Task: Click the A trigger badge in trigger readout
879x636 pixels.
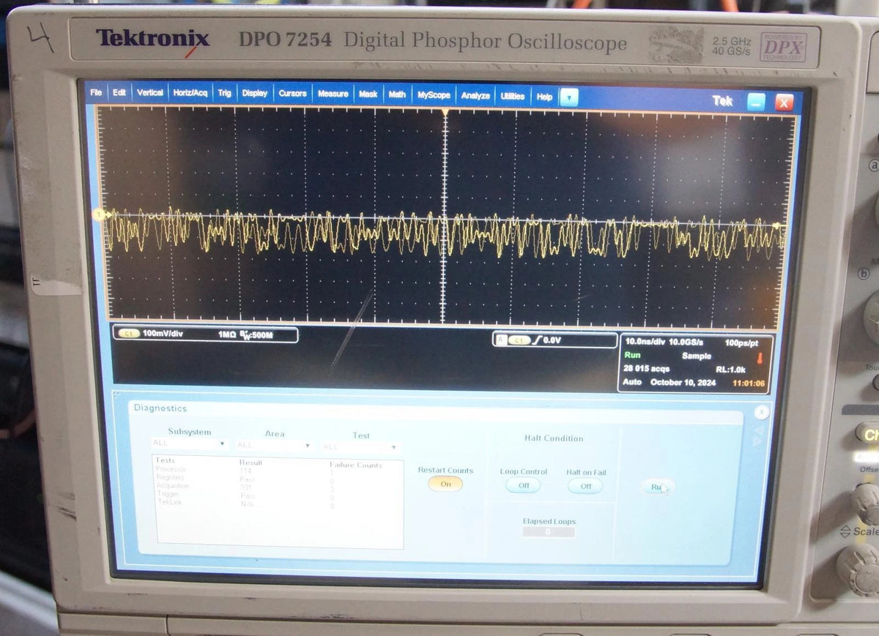Action: (500, 340)
